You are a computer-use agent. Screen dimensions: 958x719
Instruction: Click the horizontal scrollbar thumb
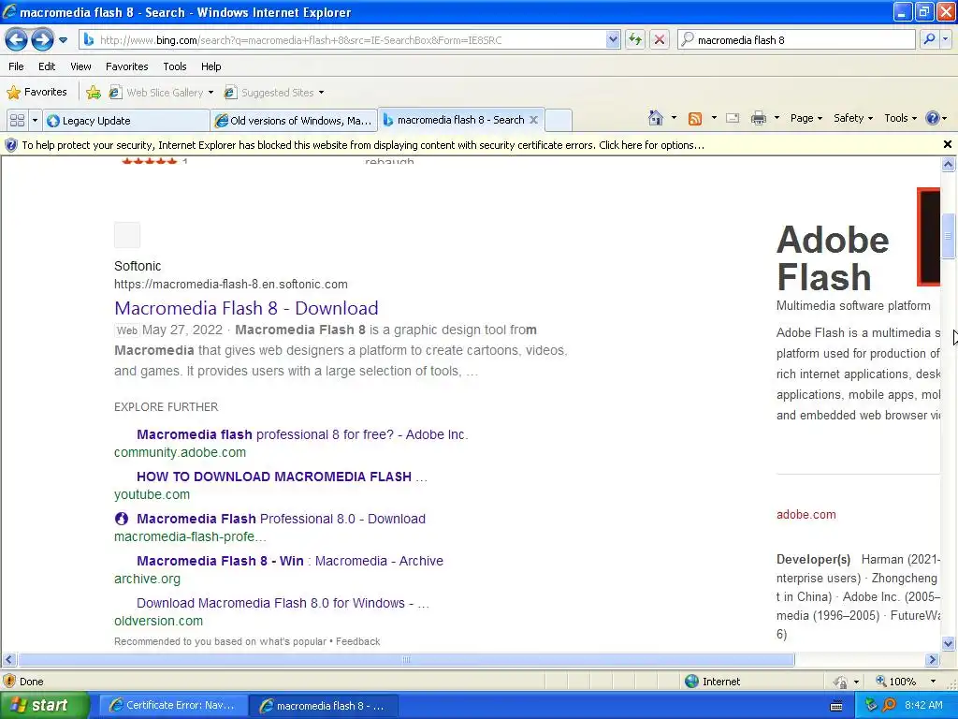406,660
